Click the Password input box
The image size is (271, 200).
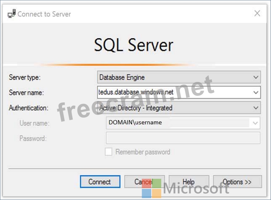click(x=183, y=138)
